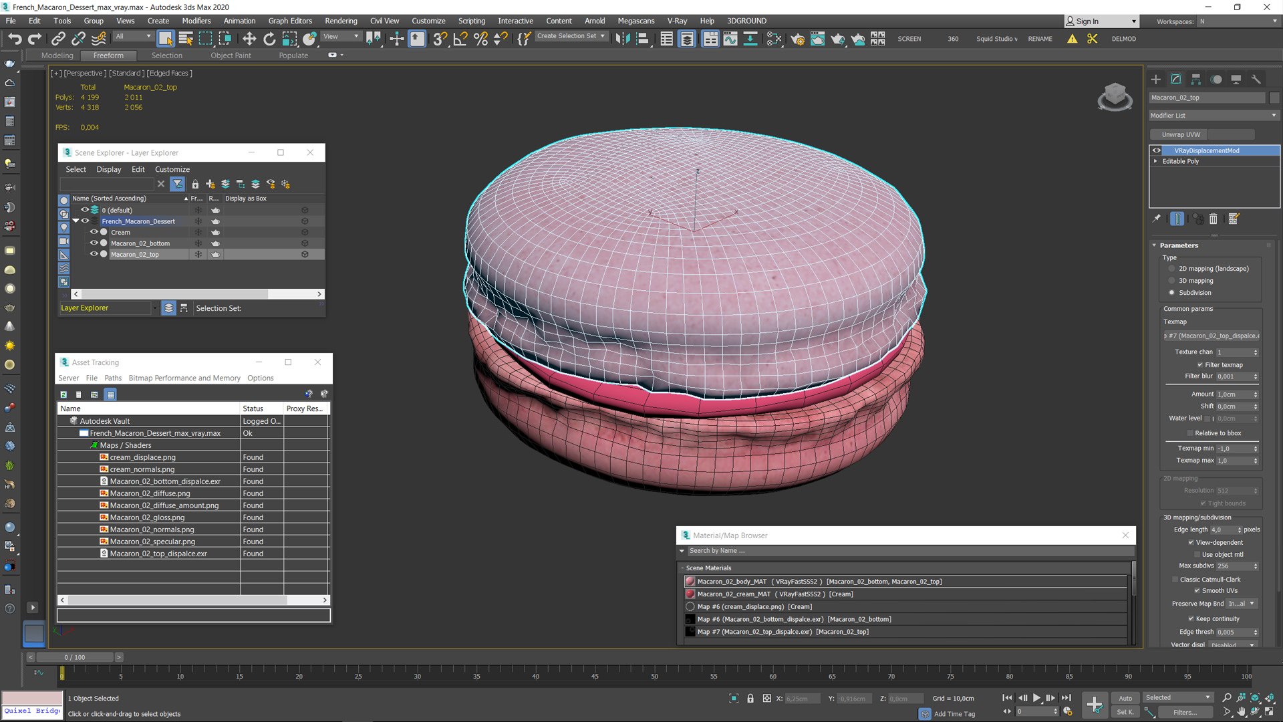Viewport: 1283px width, 722px height.
Task: Open the Modifiers menu
Action: point(196,21)
